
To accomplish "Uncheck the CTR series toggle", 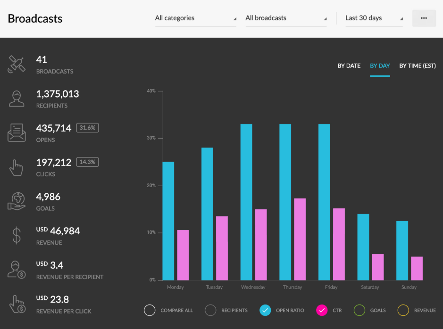I will 322,310.
